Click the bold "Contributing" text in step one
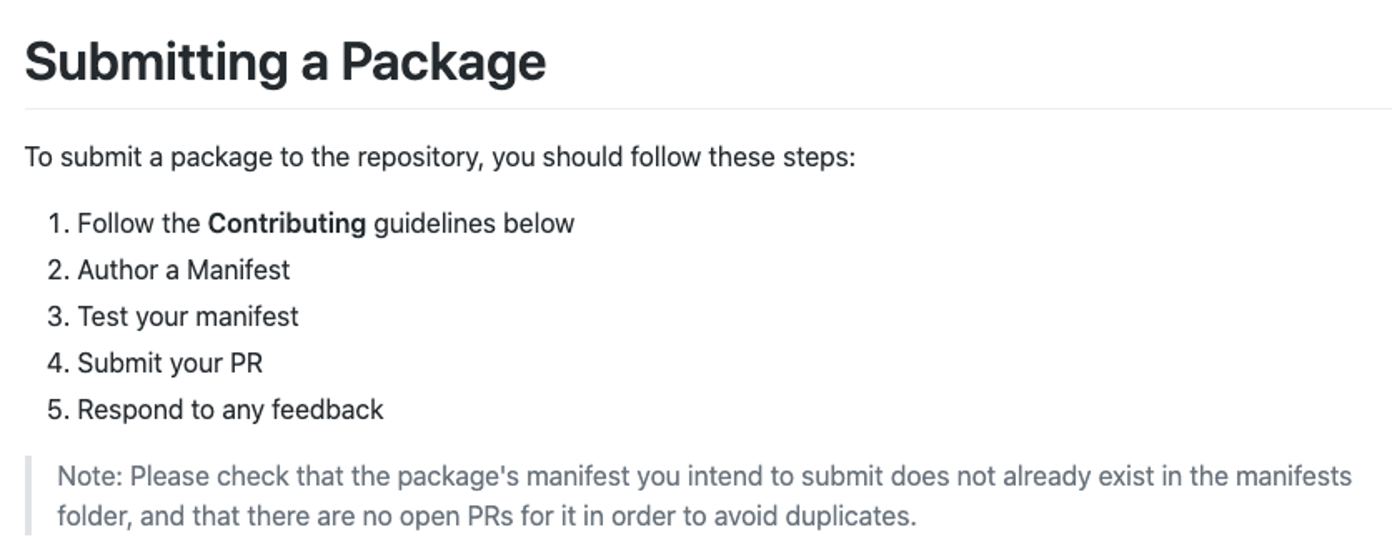This screenshot has height=557, width=1392. pyautogui.click(x=287, y=223)
